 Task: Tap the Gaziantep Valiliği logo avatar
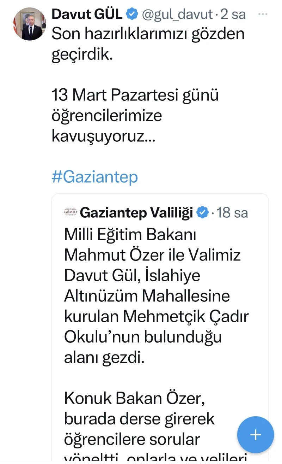click(70, 212)
